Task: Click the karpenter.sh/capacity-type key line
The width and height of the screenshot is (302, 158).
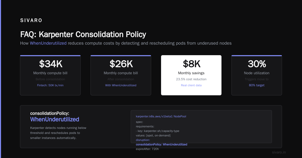Action: click(x=158, y=131)
